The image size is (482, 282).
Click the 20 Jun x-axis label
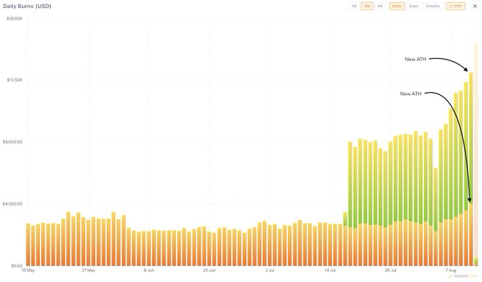pos(209,271)
